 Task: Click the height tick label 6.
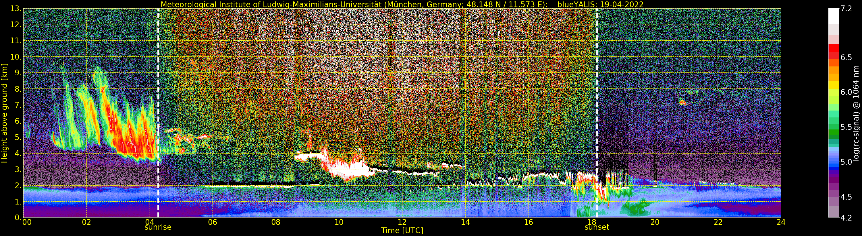(18, 121)
